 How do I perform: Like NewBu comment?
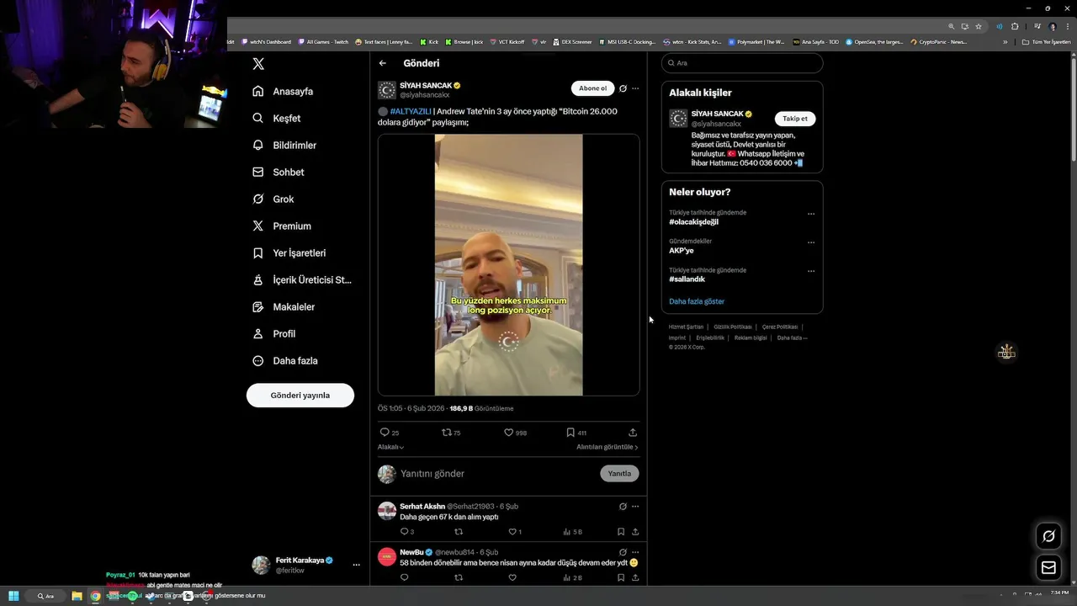coord(512,577)
